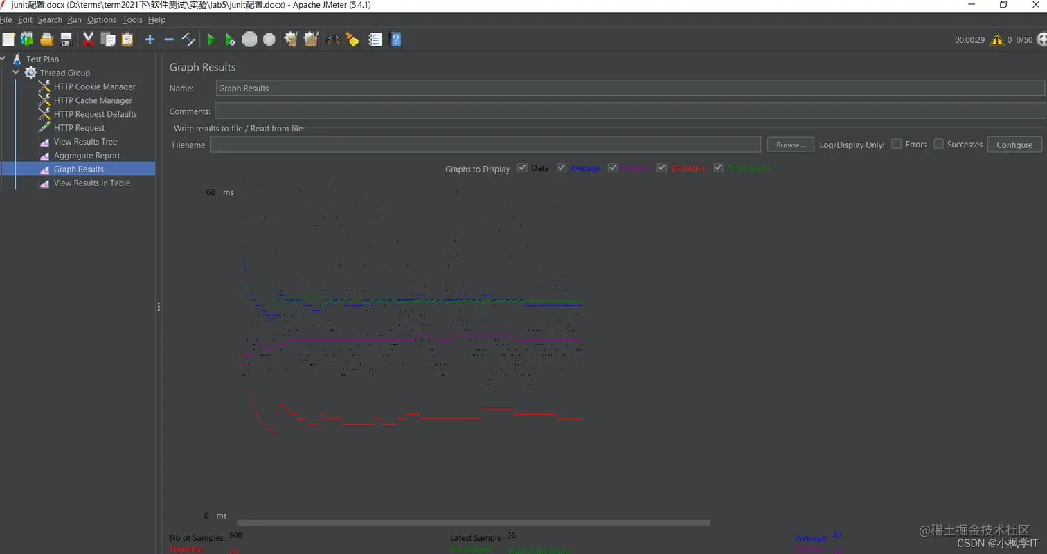Toggle the Average graph checkbox
This screenshot has height=554, width=1047.
562,168
